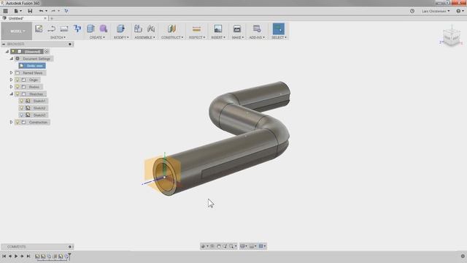
Task: Click the Joint assemble icon
Action: (151, 28)
